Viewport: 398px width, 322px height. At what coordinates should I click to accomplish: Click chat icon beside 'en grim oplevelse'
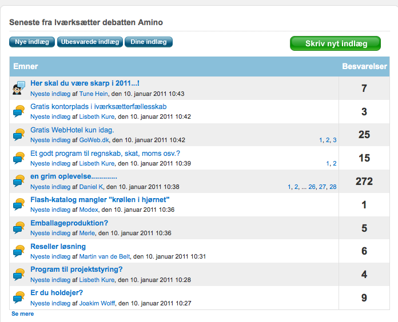tap(19, 181)
